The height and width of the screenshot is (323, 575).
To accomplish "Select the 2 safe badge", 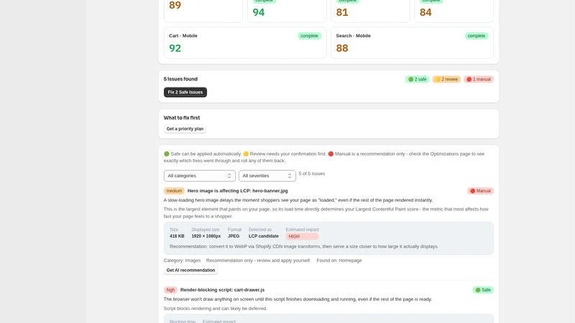I will coord(418,80).
